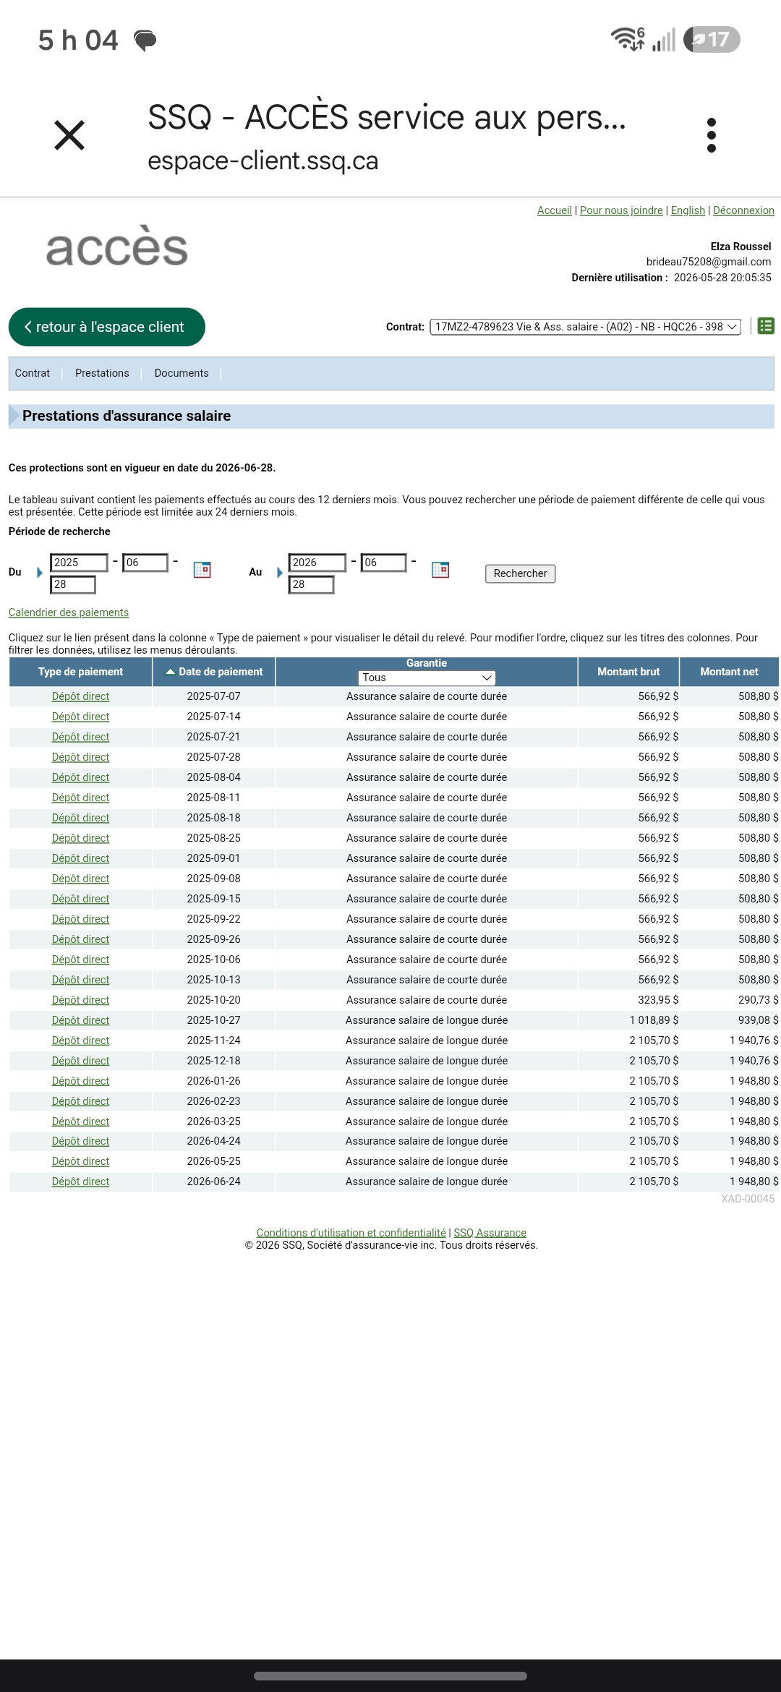Tap the accès logo
The width and height of the screenshot is (781, 1692).
point(117,246)
